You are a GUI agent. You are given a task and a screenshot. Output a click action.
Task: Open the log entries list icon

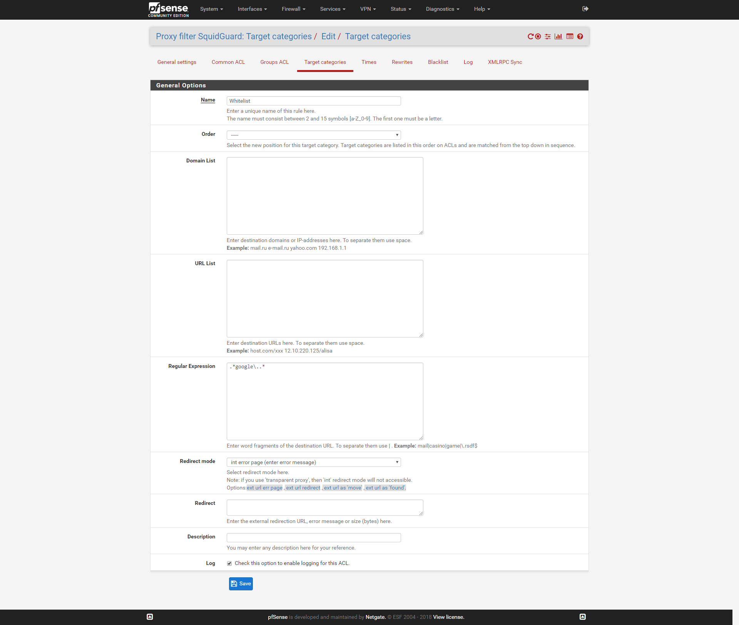570,37
